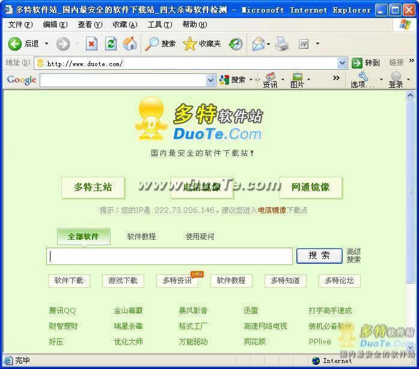Open the 腾讯QQ link
The image size is (419, 369).
[63, 311]
